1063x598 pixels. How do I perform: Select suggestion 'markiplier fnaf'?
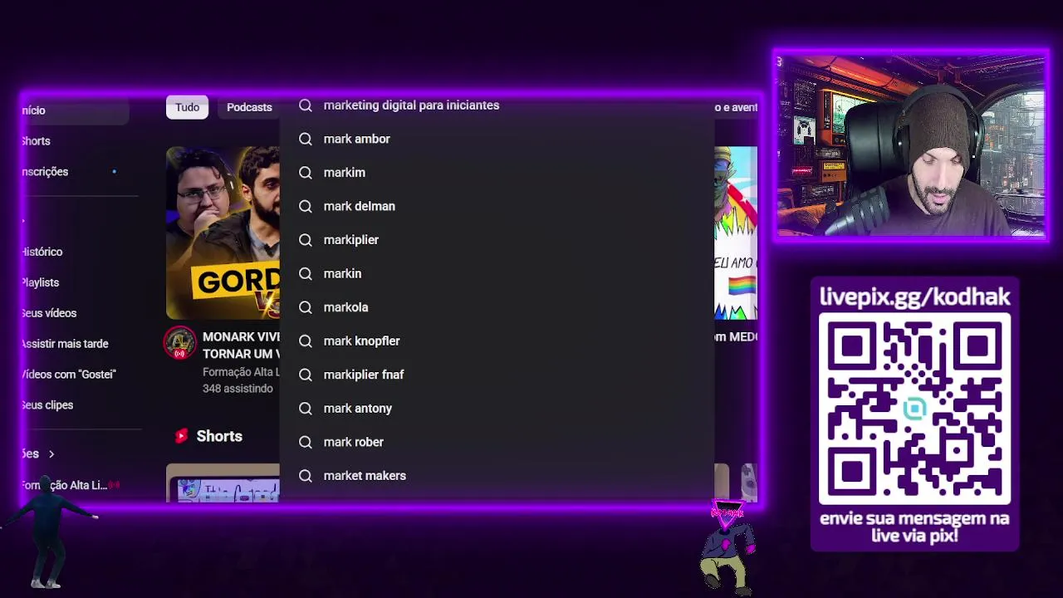click(497, 375)
